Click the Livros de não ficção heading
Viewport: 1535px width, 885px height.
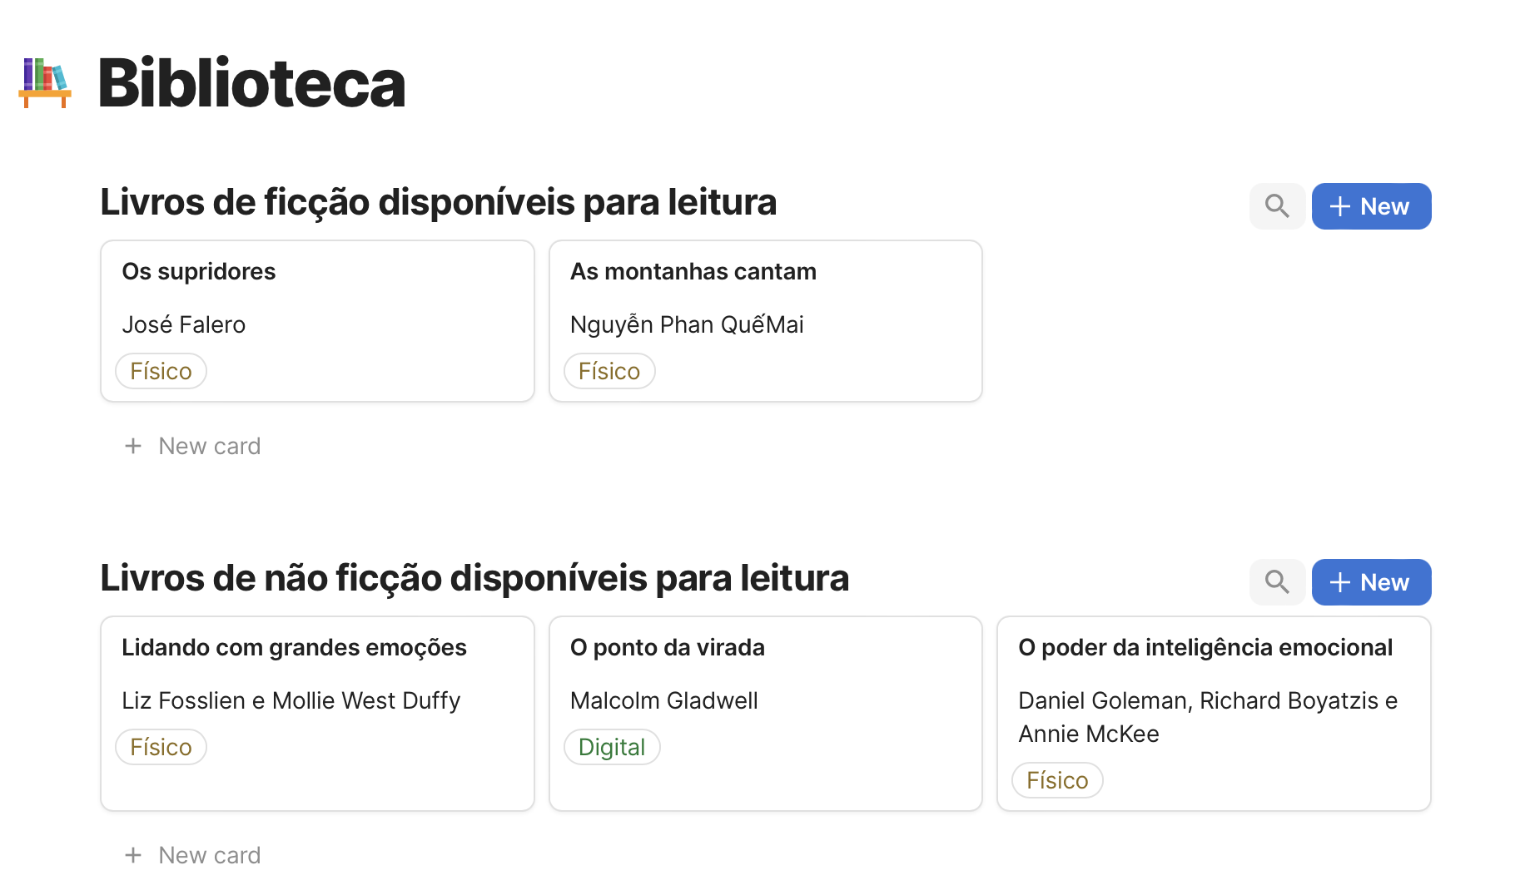[474, 578]
